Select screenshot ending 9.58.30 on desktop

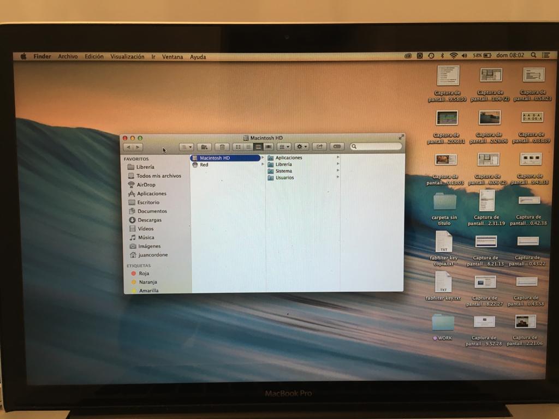click(448, 83)
